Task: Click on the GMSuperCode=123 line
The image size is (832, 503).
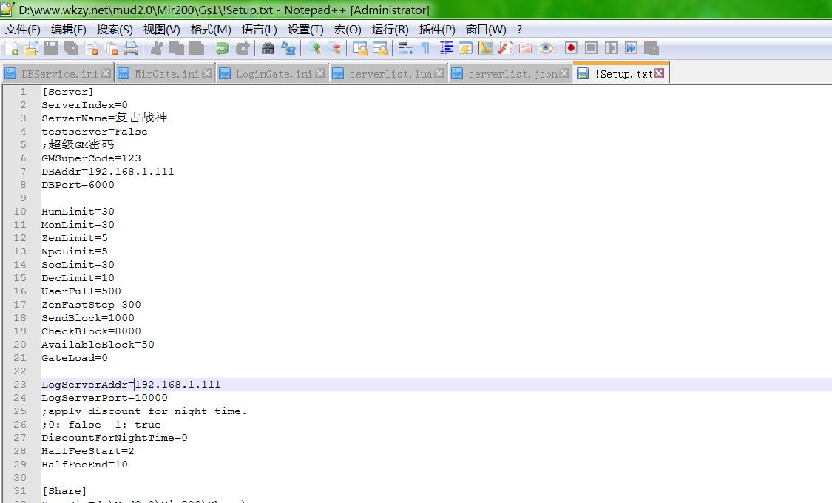Action: 91,158
